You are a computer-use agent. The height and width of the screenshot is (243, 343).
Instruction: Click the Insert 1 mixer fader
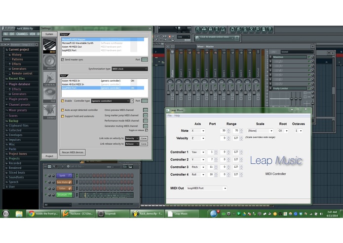point(177,92)
